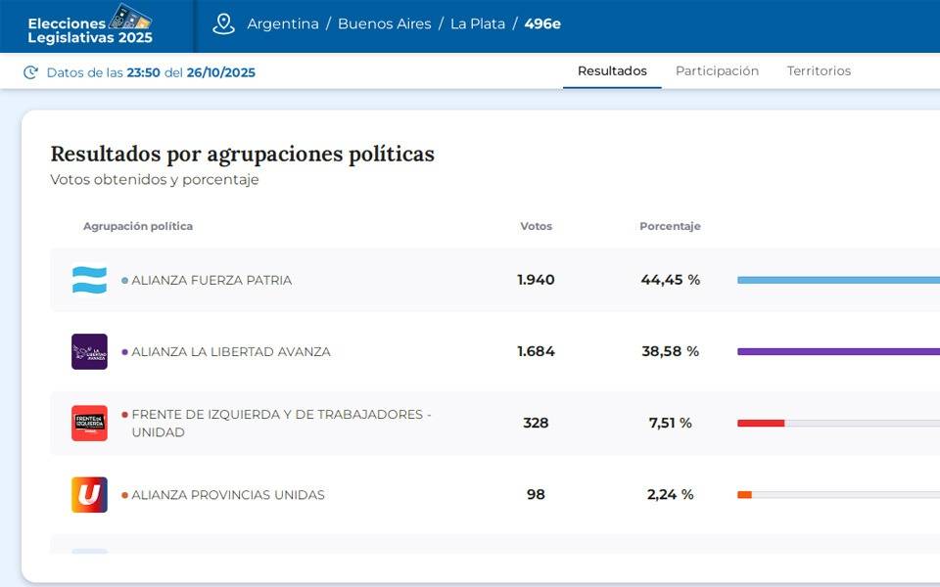Click the red Frente de Izquierda percentage bar
Screen dimensions: 940x587
point(761,423)
